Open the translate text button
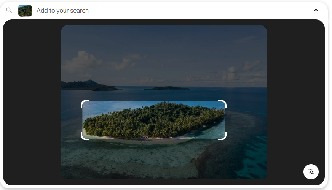This screenshot has width=332, height=190. point(311,172)
